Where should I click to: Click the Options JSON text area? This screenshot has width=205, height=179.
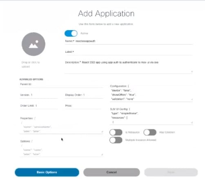[x=61, y=148]
